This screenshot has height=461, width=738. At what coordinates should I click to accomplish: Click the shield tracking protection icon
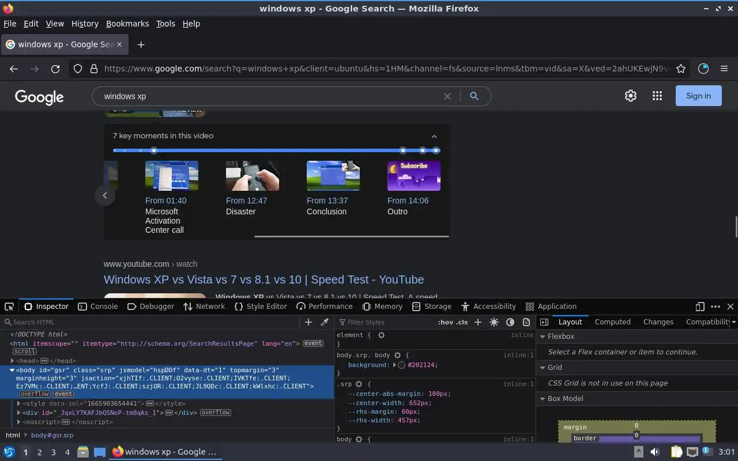pos(78,69)
